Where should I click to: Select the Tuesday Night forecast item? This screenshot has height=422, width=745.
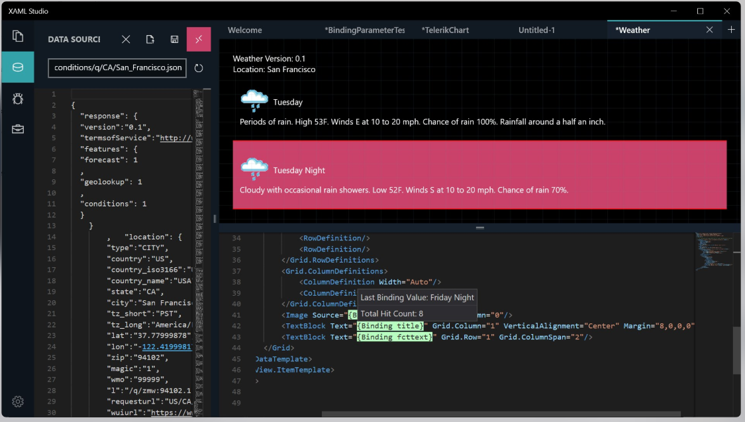(479, 175)
